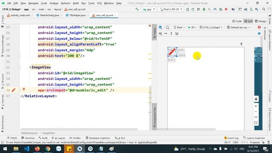Click the red pencil gutter icon on line 36

(14, 90)
